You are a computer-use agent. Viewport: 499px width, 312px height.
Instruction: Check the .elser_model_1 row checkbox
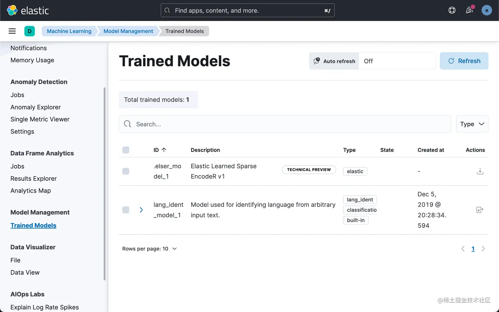tap(126, 171)
